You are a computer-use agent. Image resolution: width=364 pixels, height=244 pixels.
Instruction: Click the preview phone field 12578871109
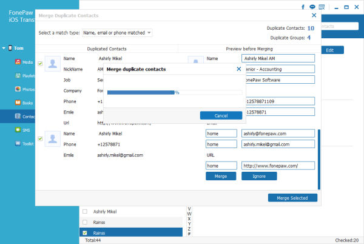point(280,101)
